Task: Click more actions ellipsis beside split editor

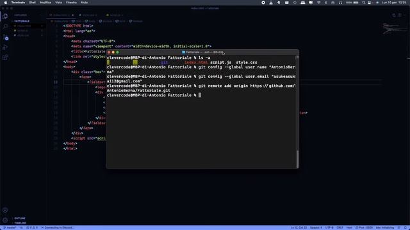Action: (x=406, y=15)
